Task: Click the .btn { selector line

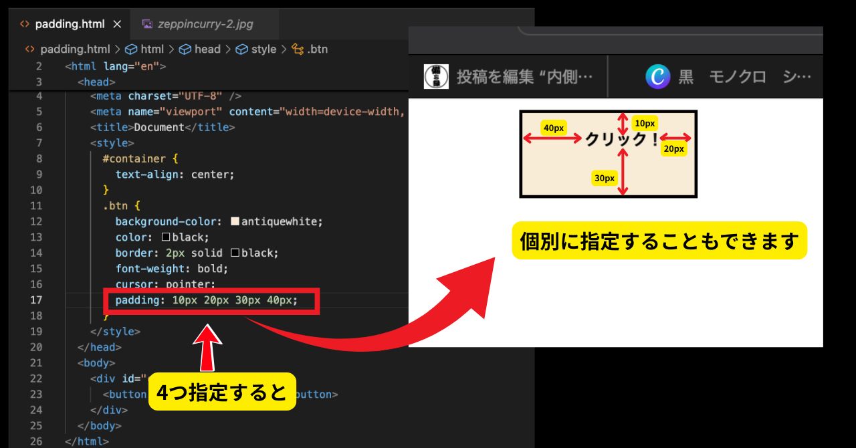Action: pos(121,206)
